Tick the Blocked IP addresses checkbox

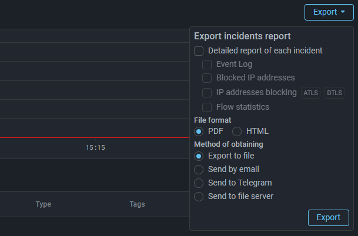pos(207,78)
